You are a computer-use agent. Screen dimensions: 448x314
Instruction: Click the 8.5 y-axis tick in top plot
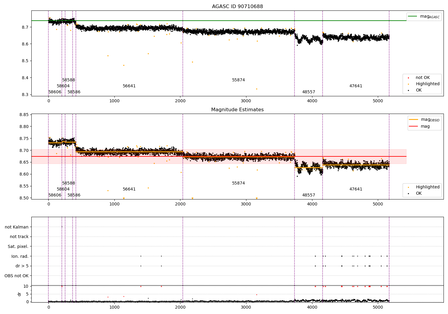tap(25, 61)
